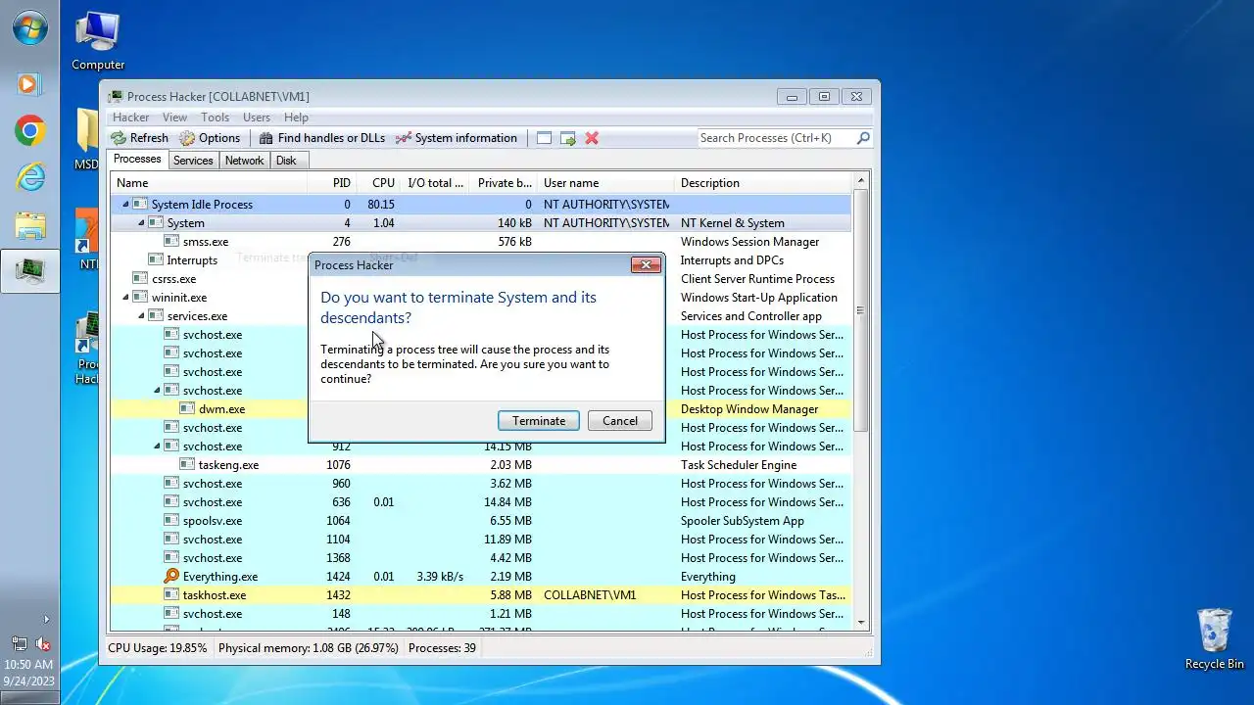The height and width of the screenshot is (705, 1254).
Task: Click the spoolsv.exe process icon
Action: [171, 521]
